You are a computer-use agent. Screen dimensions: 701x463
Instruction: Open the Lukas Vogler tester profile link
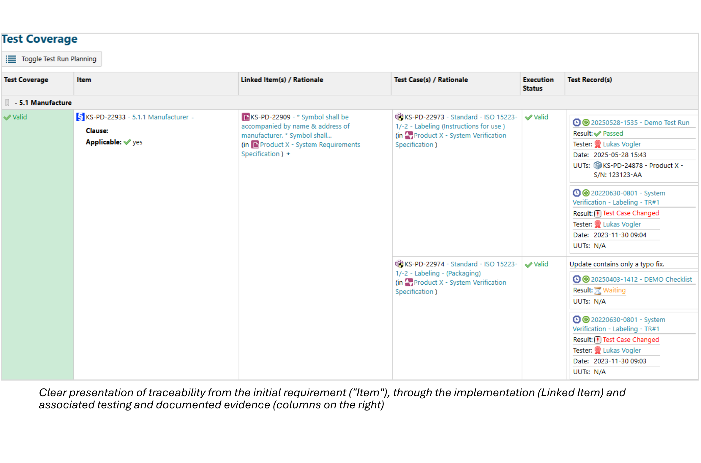[x=622, y=144]
